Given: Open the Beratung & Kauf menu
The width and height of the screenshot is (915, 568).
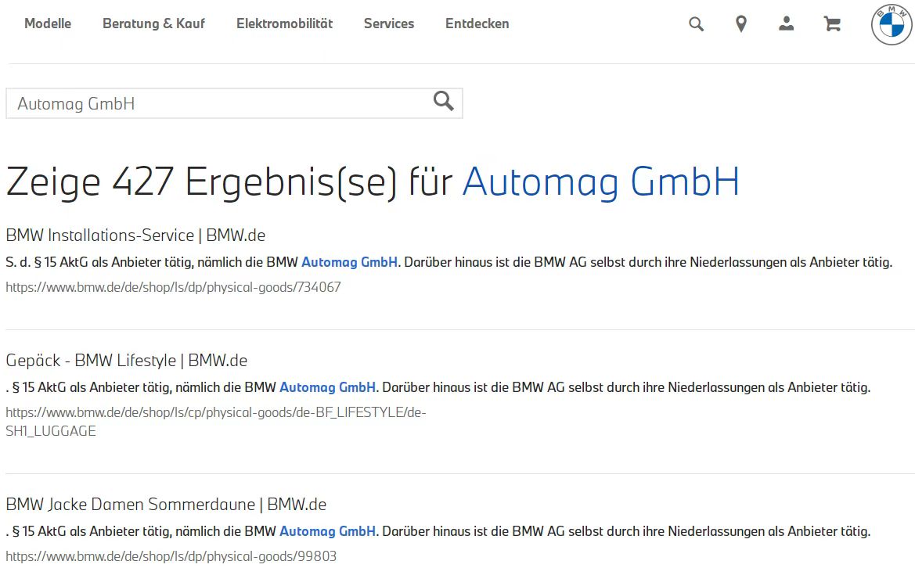Looking at the screenshot, I should 153,23.
